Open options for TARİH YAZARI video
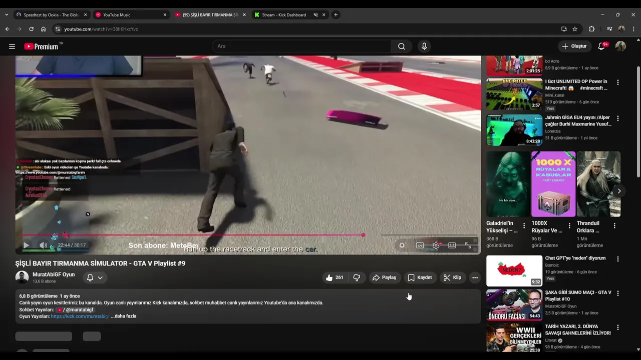641x360 pixels. [617, 328]
